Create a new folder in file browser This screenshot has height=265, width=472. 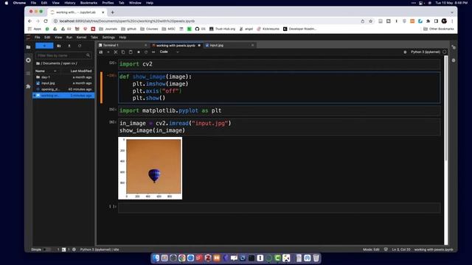(x=59, y=46)
